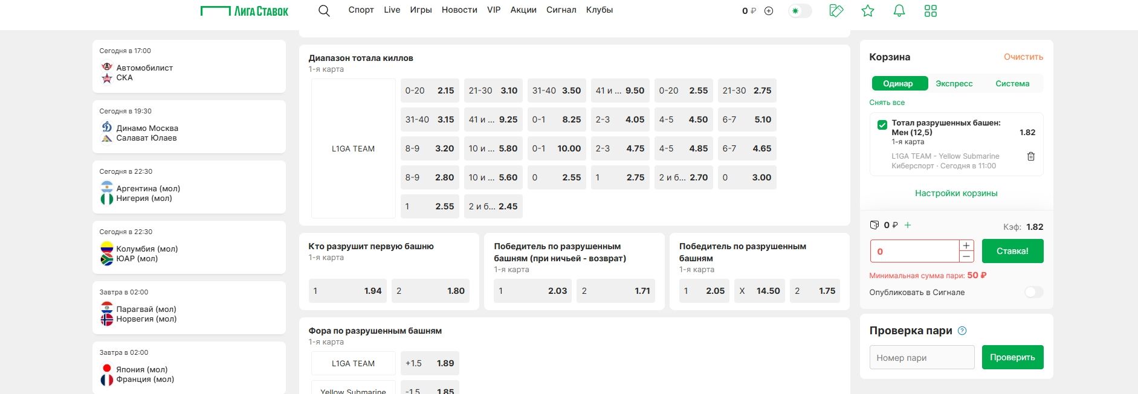Open the Live menu item
1138x394 pixels.
(x=392, y=10)
